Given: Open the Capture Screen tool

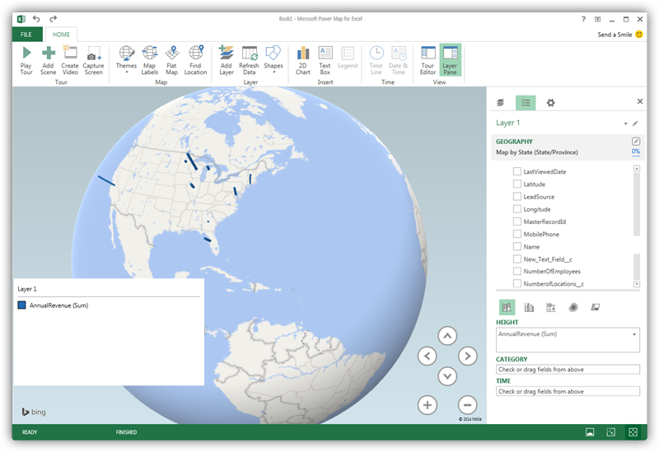Looking at the screenshot, I should click(x=93, y=60).
